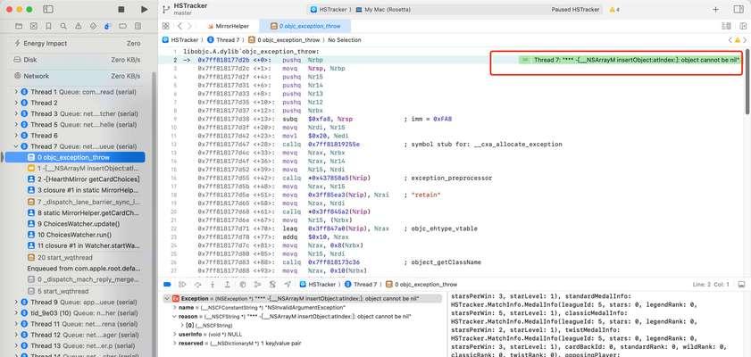Click the Step Out button
This screenshot has width=751, height=357.
click(x=228, y=284)
